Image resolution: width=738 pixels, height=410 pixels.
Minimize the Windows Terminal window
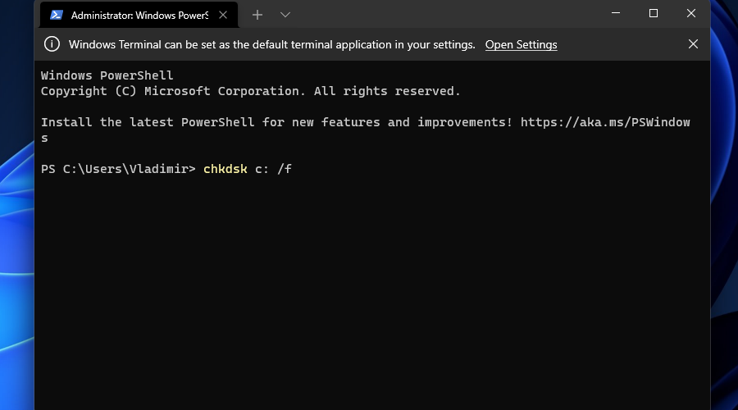[x=616, y=13]
